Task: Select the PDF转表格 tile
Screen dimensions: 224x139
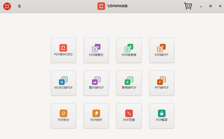Action: (129, 50)
